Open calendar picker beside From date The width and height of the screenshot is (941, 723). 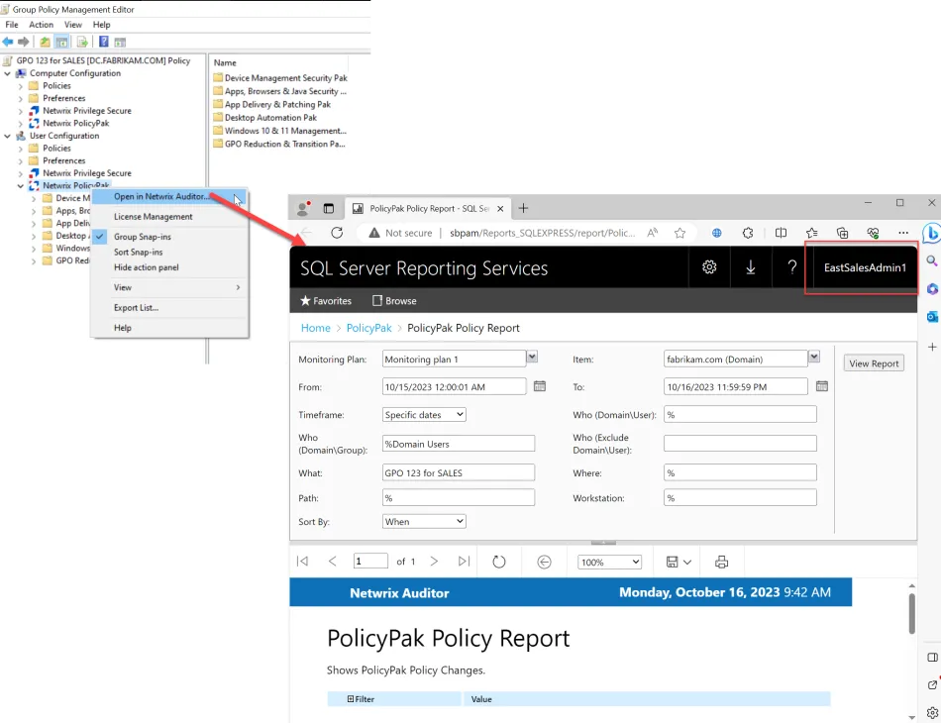540,386
